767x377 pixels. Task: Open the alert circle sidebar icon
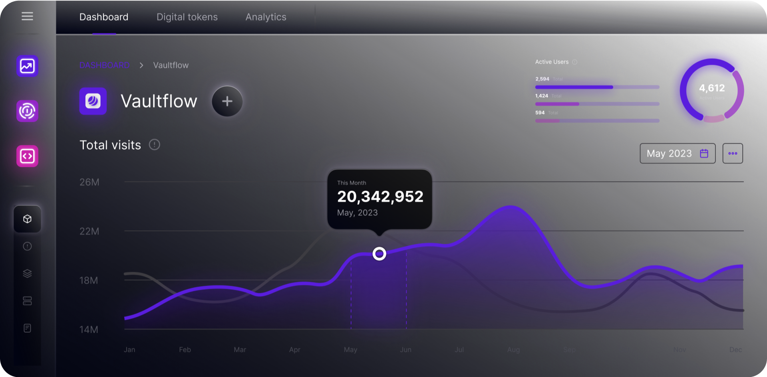(x=27, y=246)
